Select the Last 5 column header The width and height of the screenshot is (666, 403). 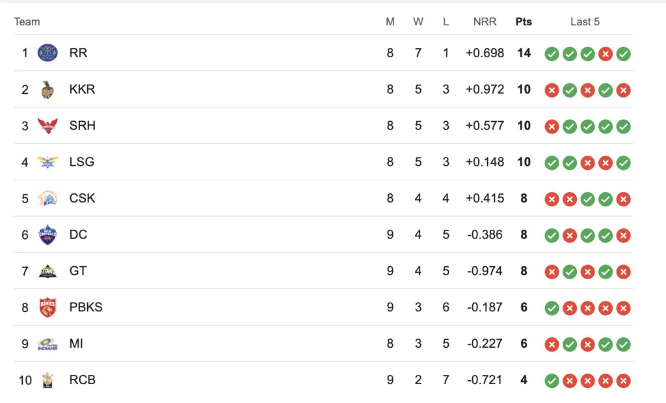coord(585,21)
